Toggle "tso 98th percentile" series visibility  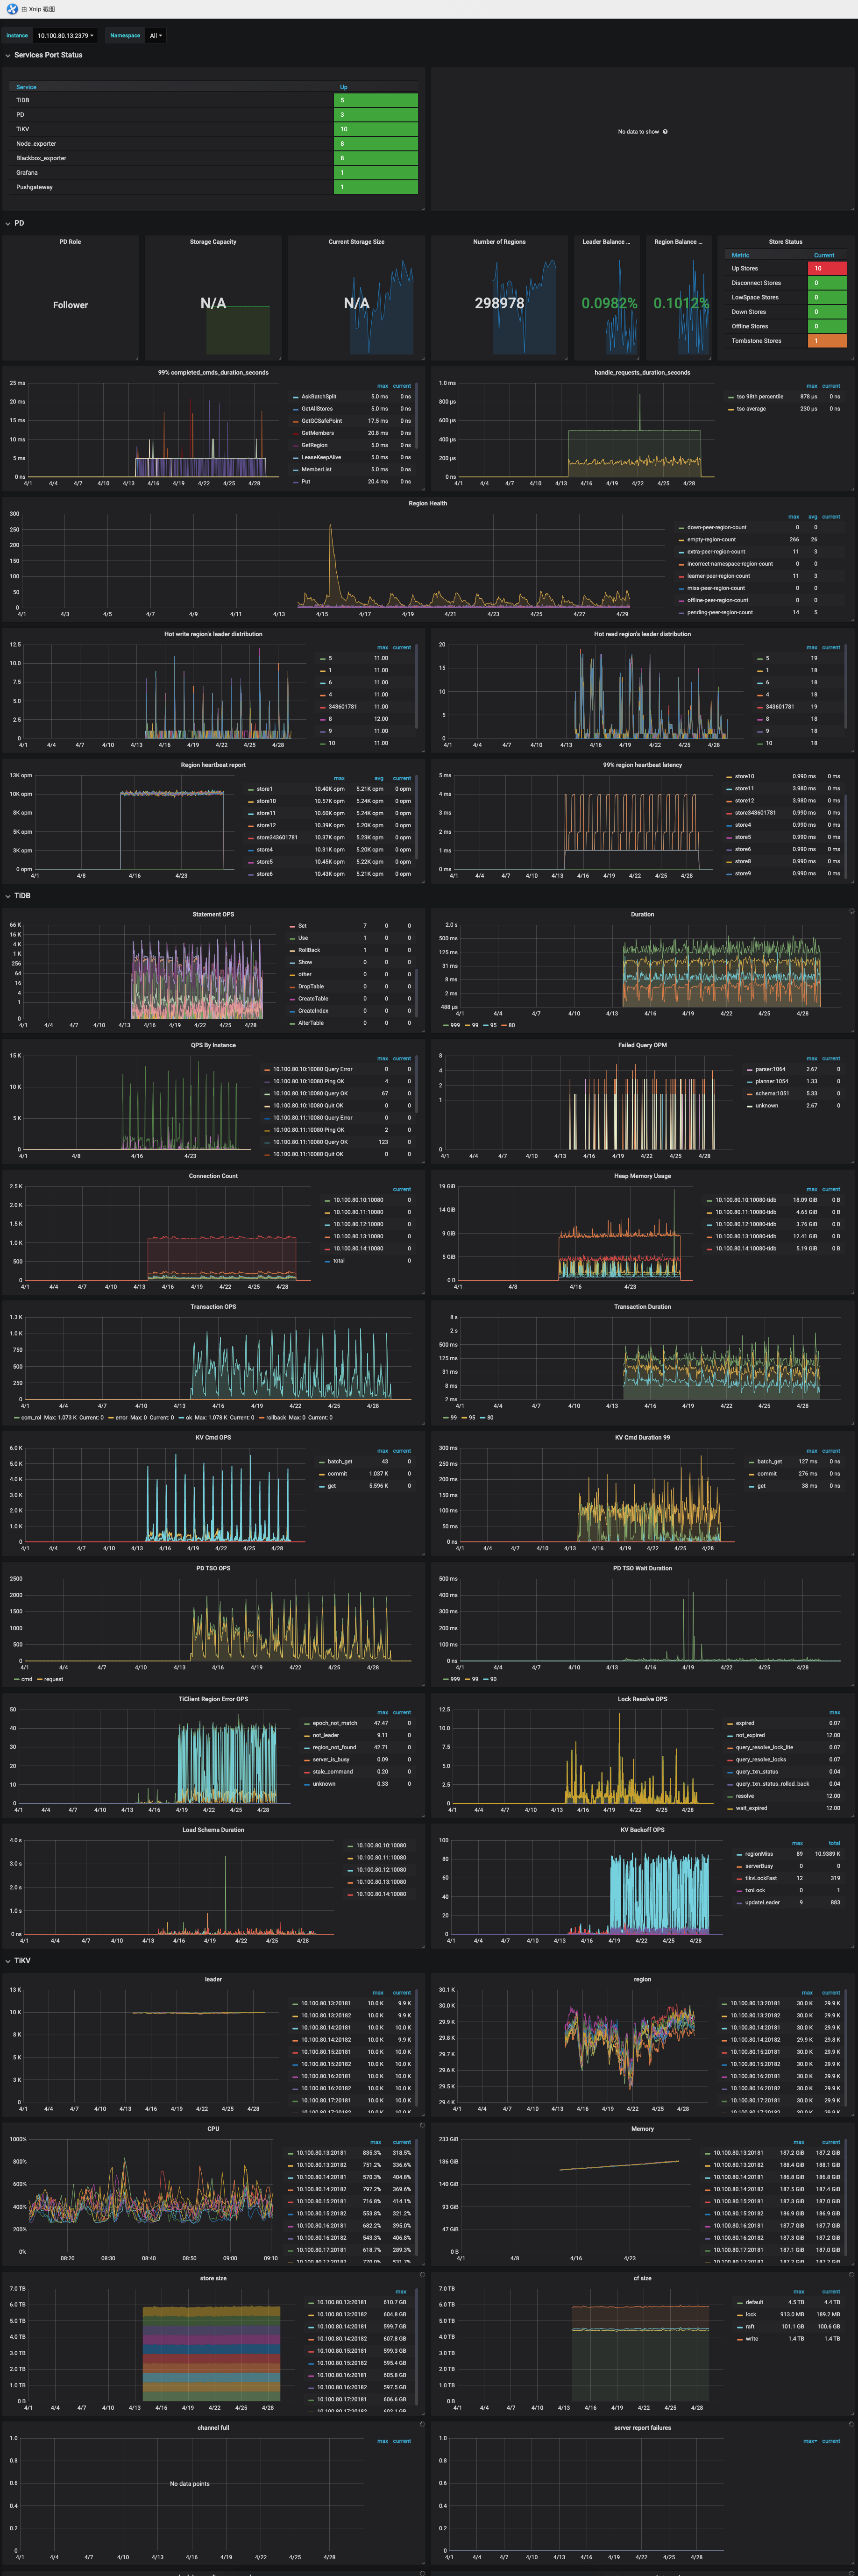[760, 397]
